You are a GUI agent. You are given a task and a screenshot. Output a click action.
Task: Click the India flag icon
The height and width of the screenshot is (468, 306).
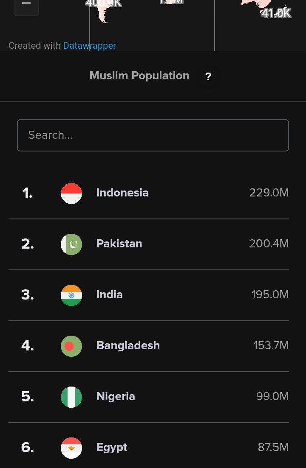pyautogui.click(x=71, y=295)
